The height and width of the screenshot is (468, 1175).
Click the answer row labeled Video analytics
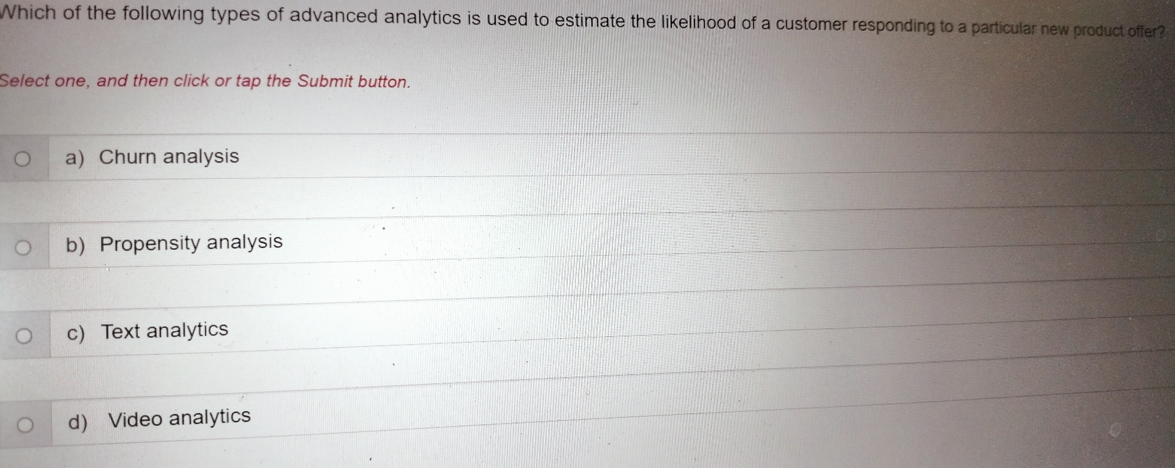[177, 419]
